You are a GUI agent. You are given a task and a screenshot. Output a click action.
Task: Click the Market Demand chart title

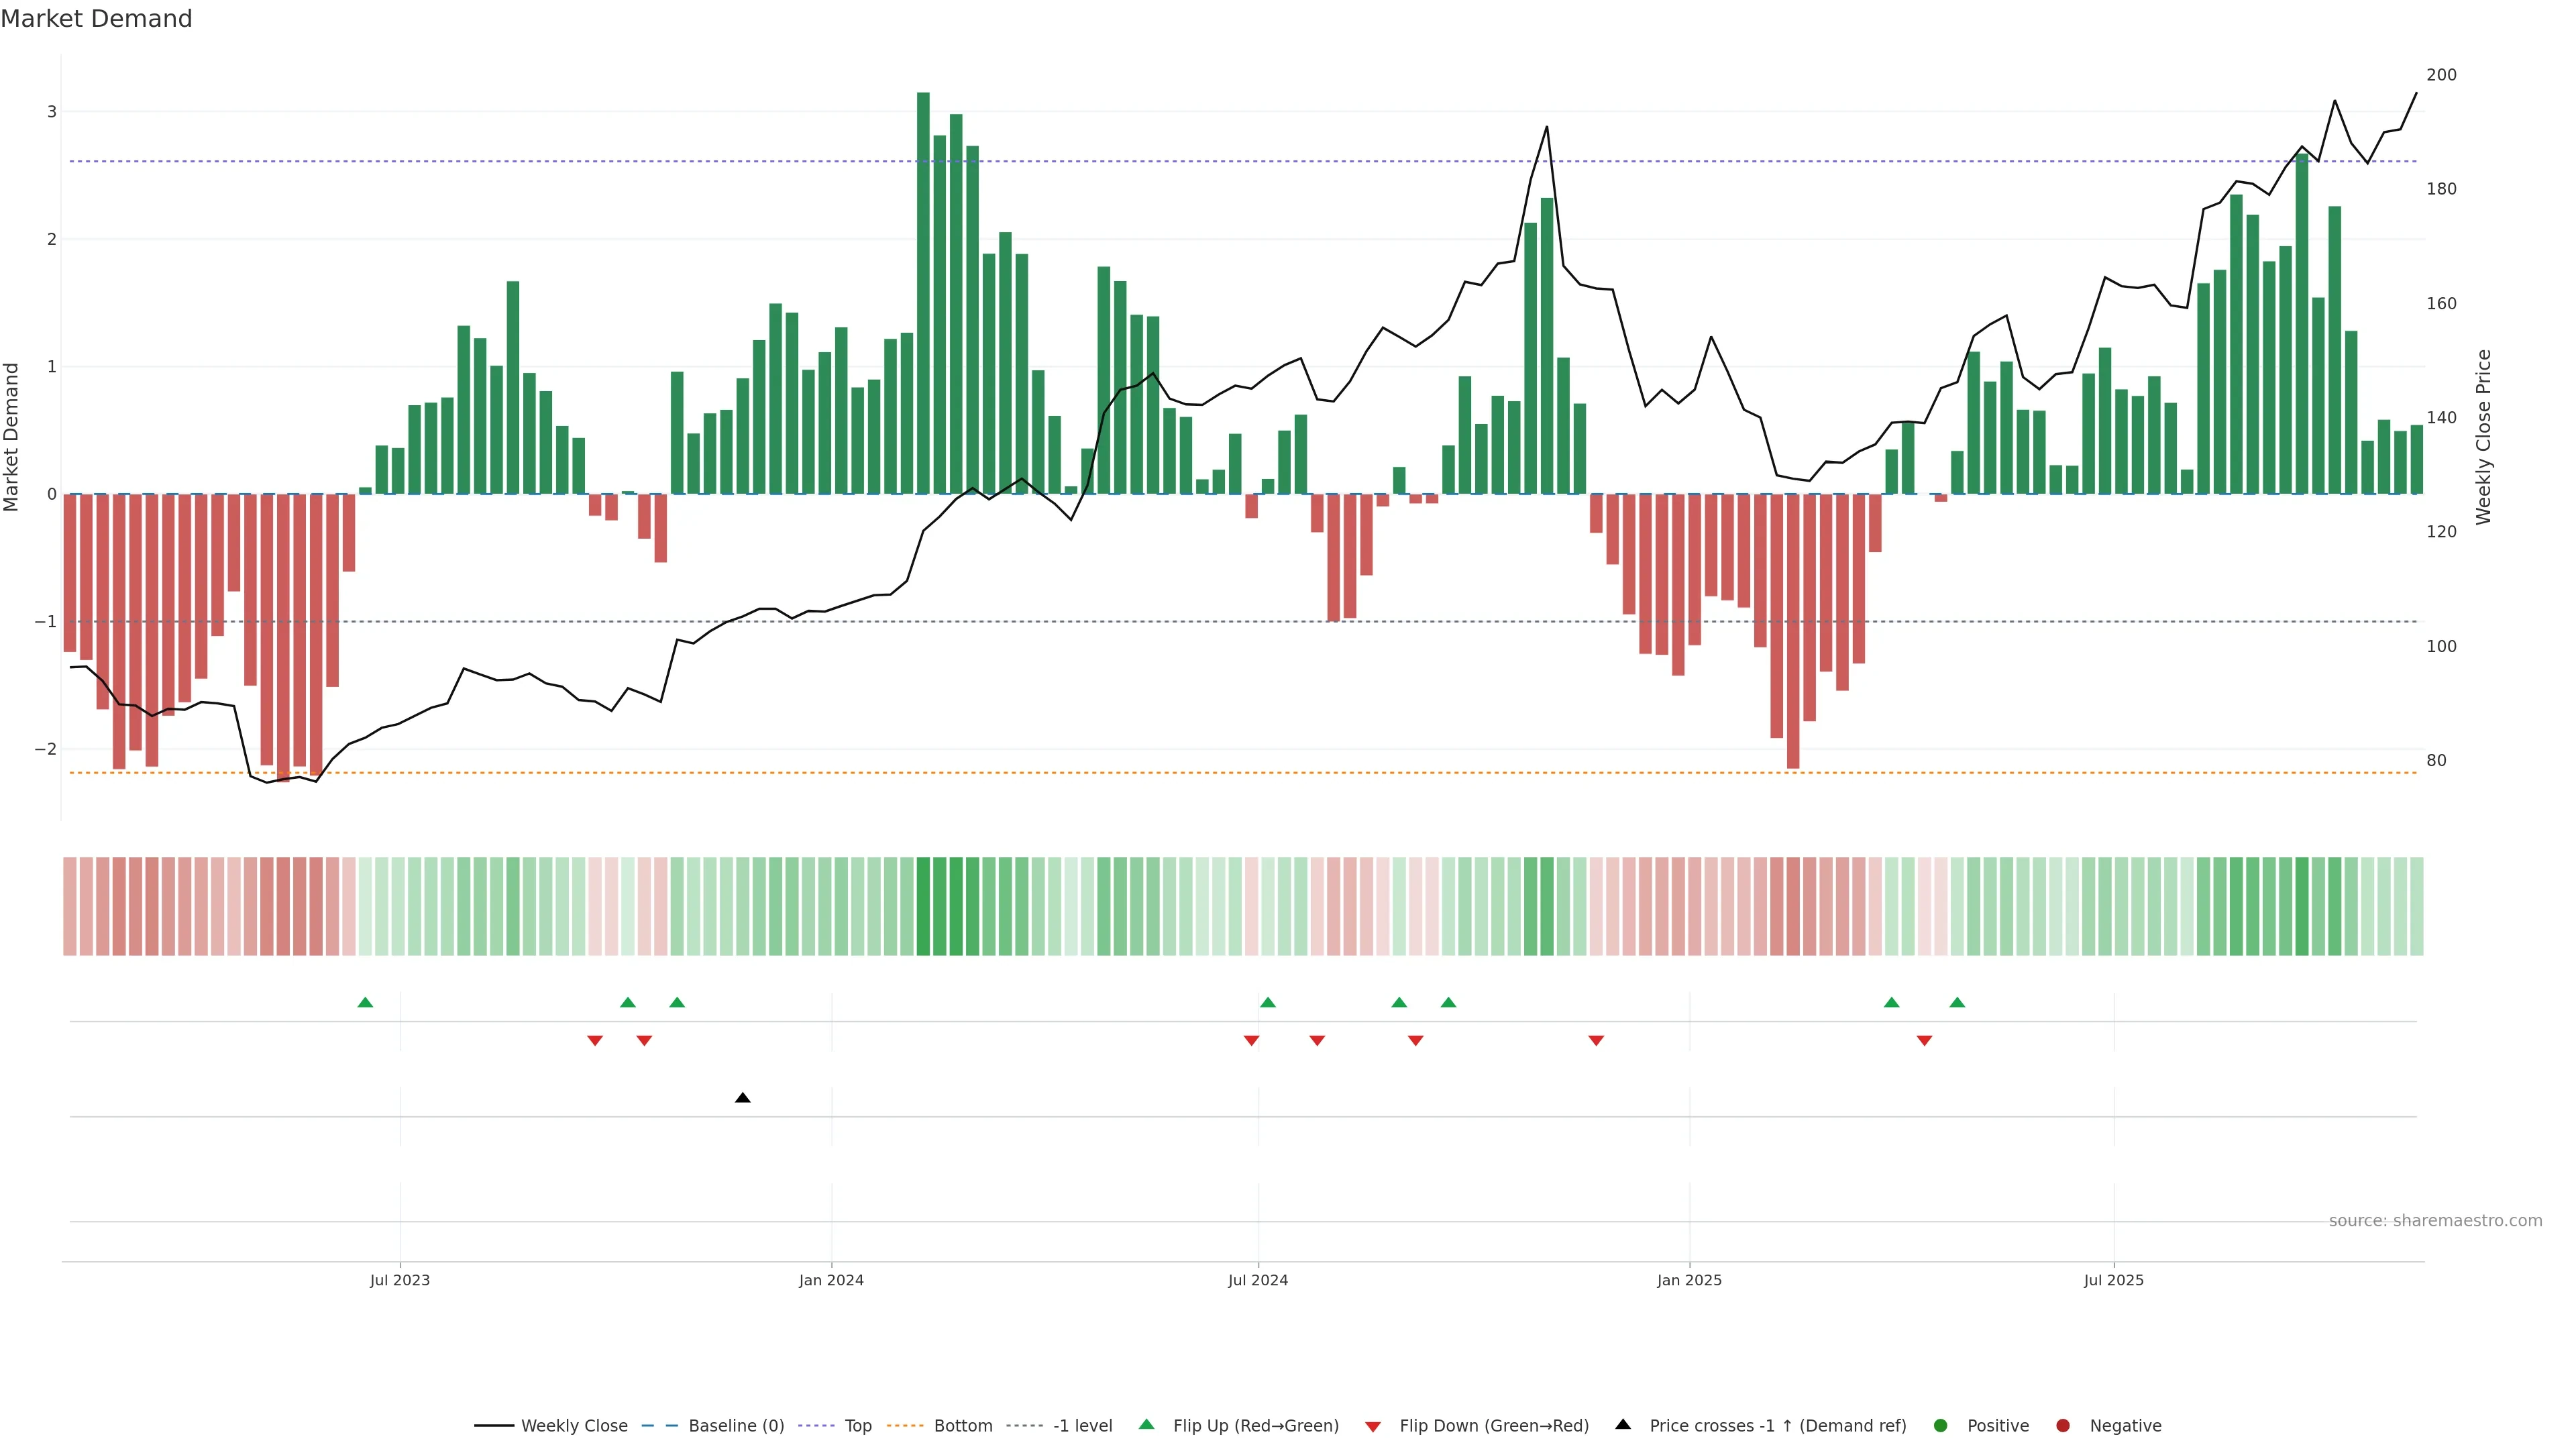coord(96,18)
